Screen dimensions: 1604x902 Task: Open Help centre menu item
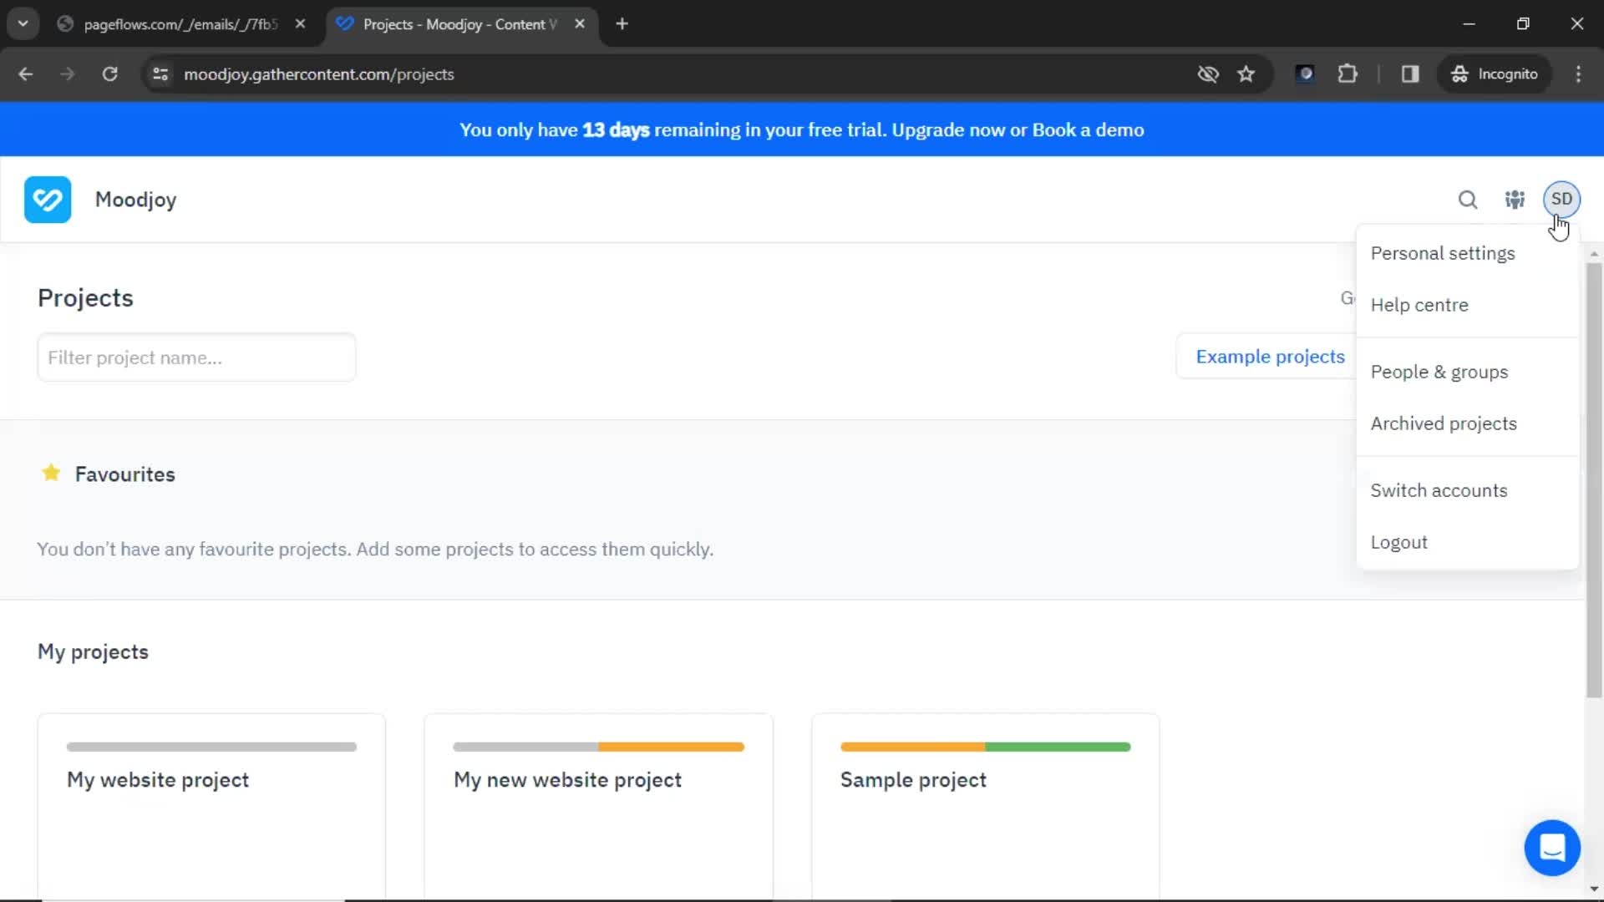[1419, 305]
